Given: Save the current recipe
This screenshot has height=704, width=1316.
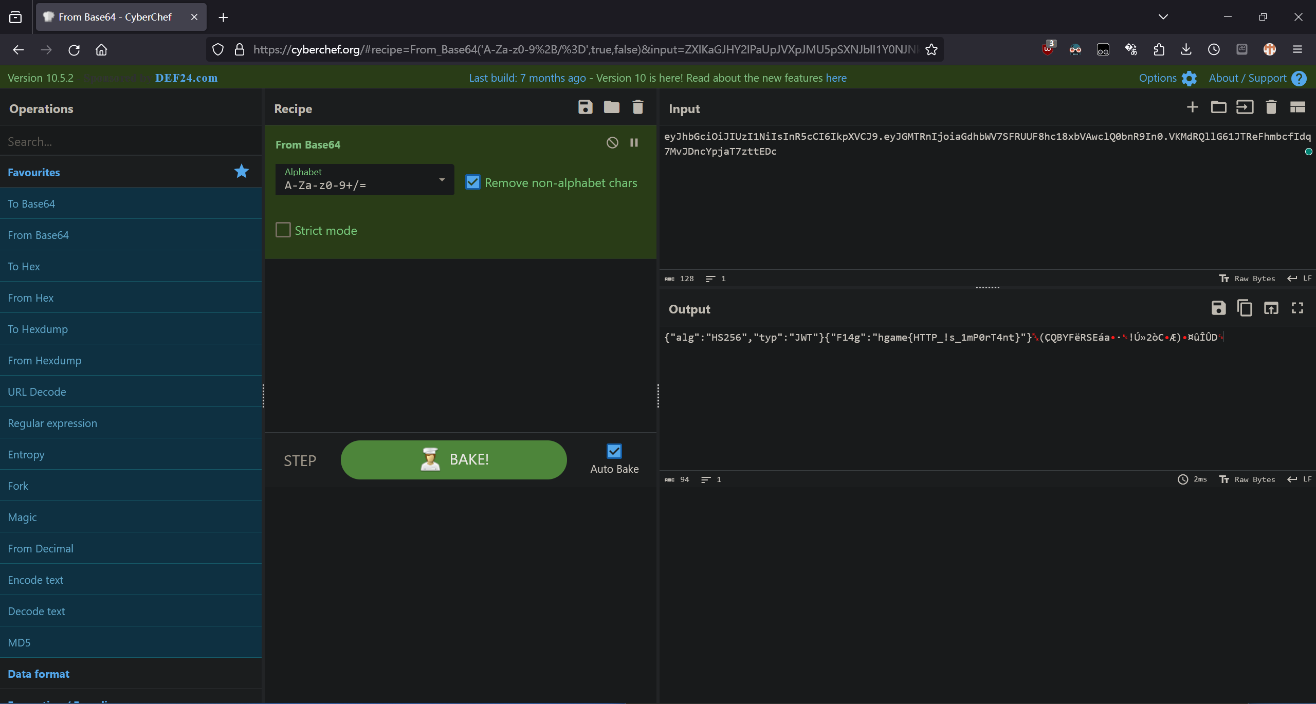Looking at the screenshot, I should (x=585, y=107).
